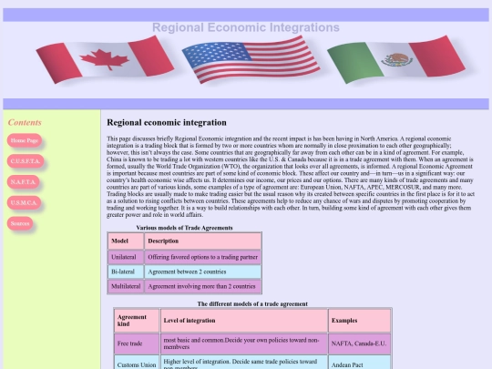The width and height of the screenshot is (492, 369).
Task: Click the 'NAFTA, Canada-E.U.' cell
Action: [360, 343]
